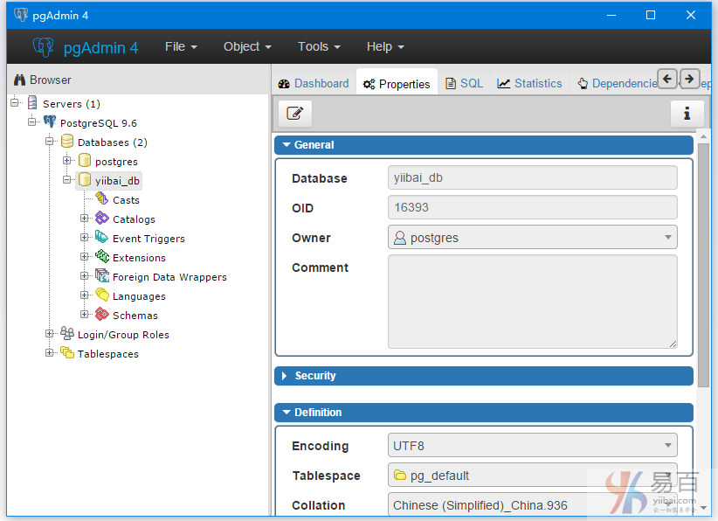Expand the postgres database node

pos(67,161)
